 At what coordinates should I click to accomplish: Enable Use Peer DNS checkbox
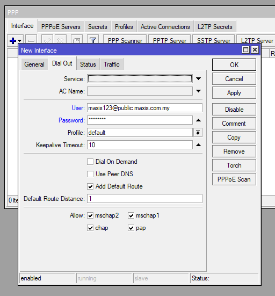coord(90,174)
